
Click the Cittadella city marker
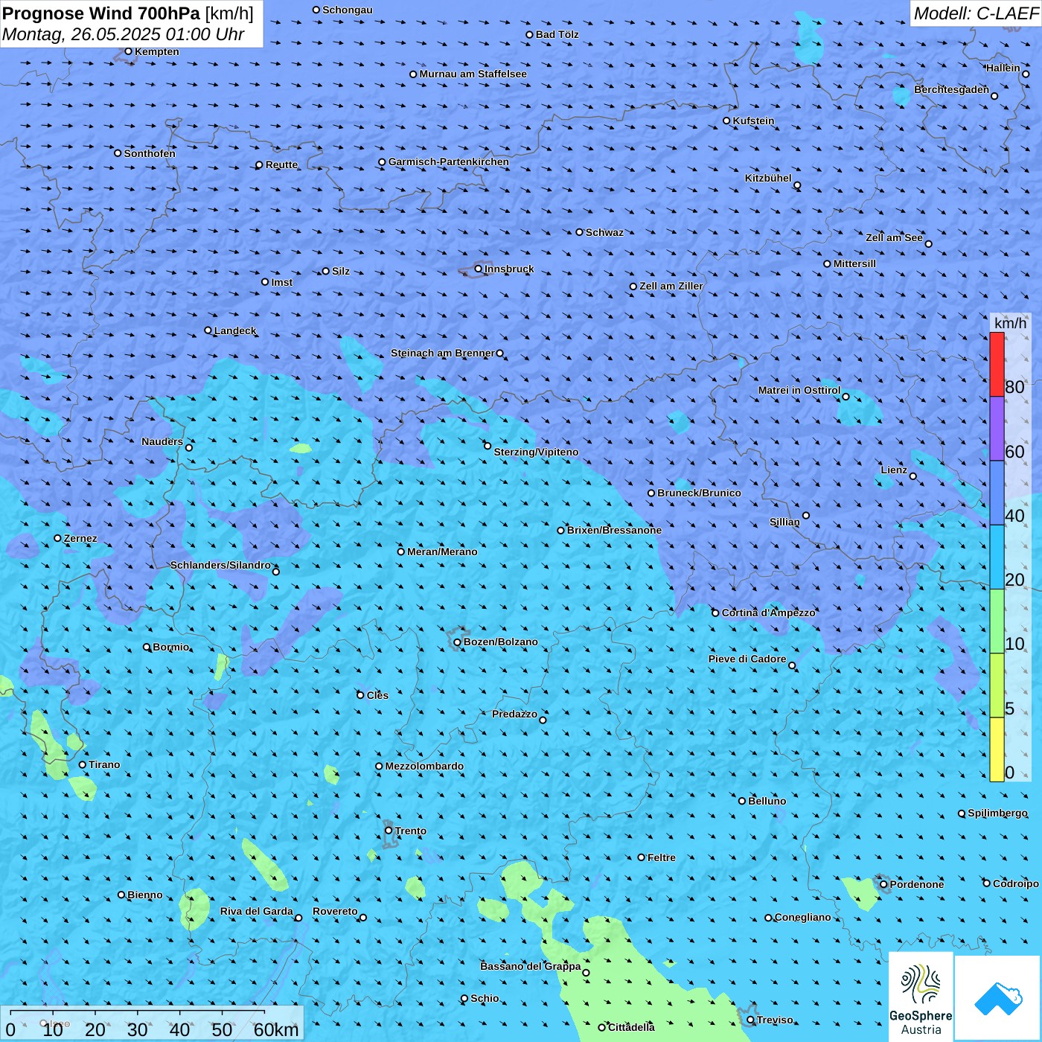602,1027
